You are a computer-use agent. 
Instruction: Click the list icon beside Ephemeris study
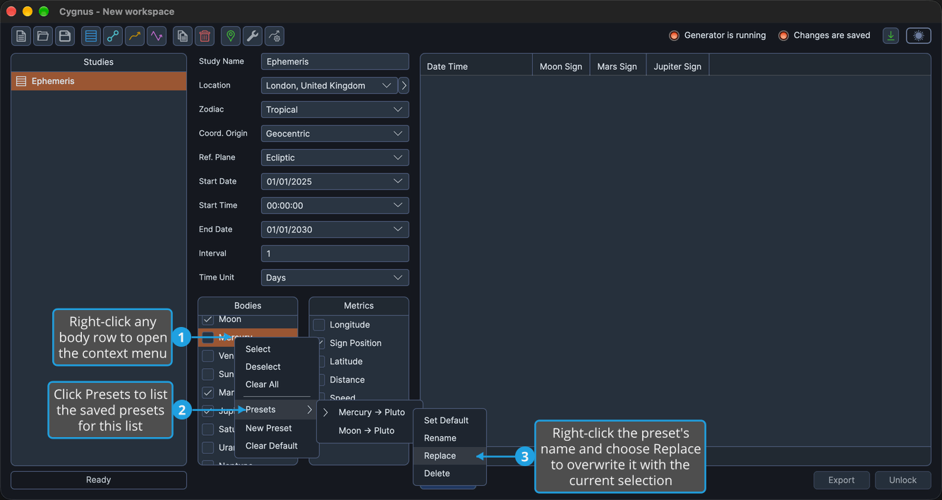21,81
